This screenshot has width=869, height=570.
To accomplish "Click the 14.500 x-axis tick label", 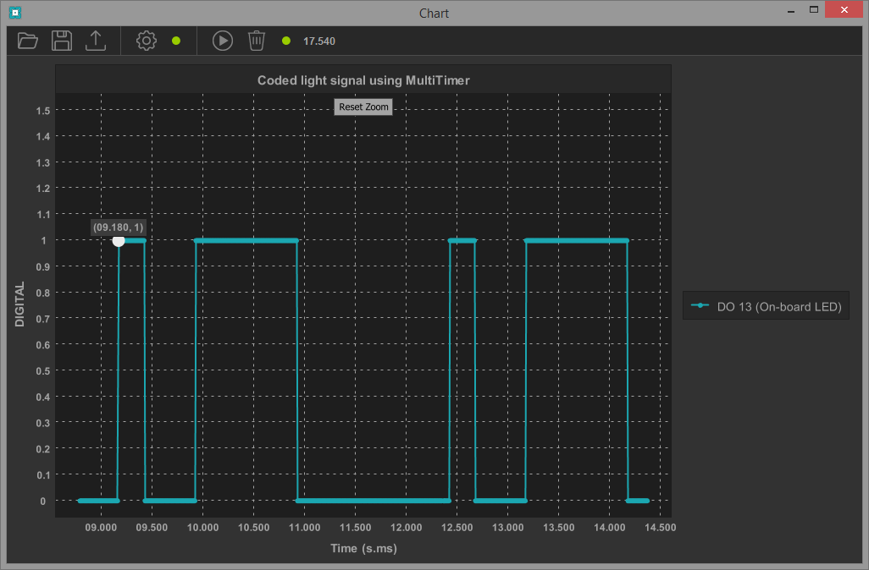I will pyautogui.click(x=660, y=528).
